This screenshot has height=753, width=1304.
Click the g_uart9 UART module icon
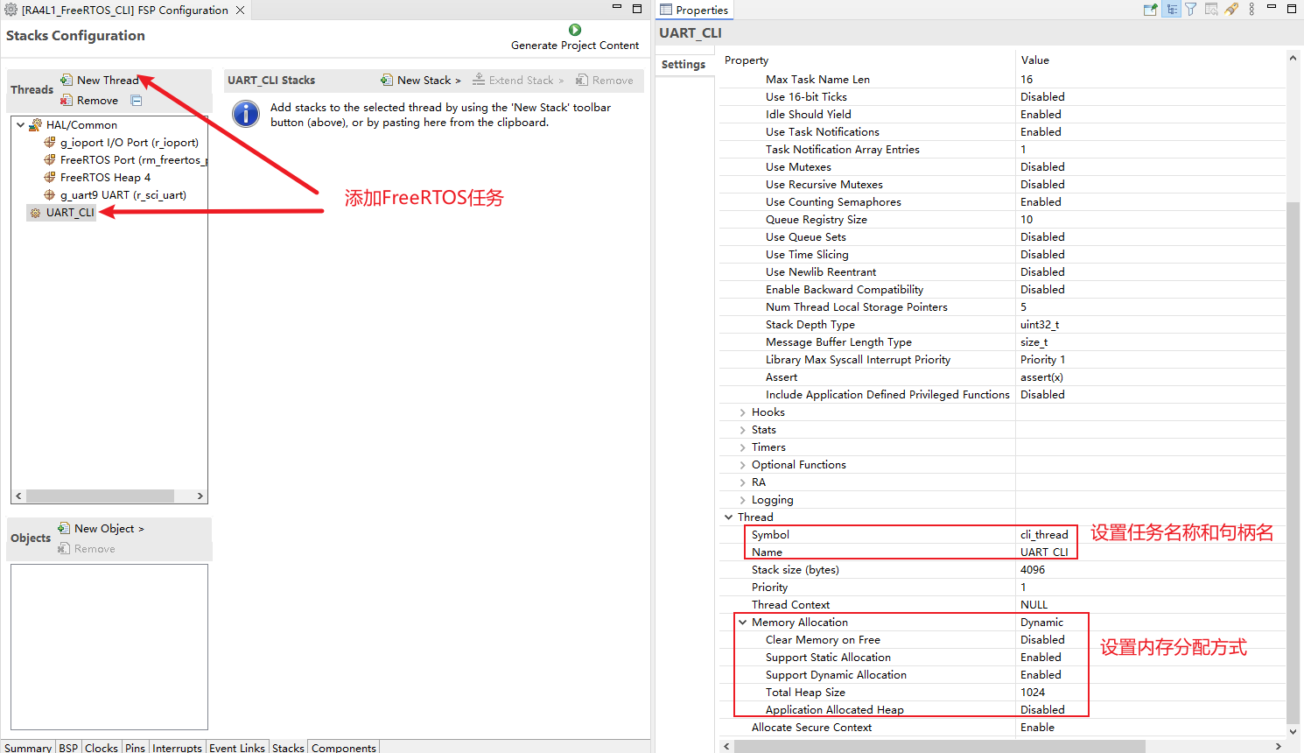click(x=50, y=195)
